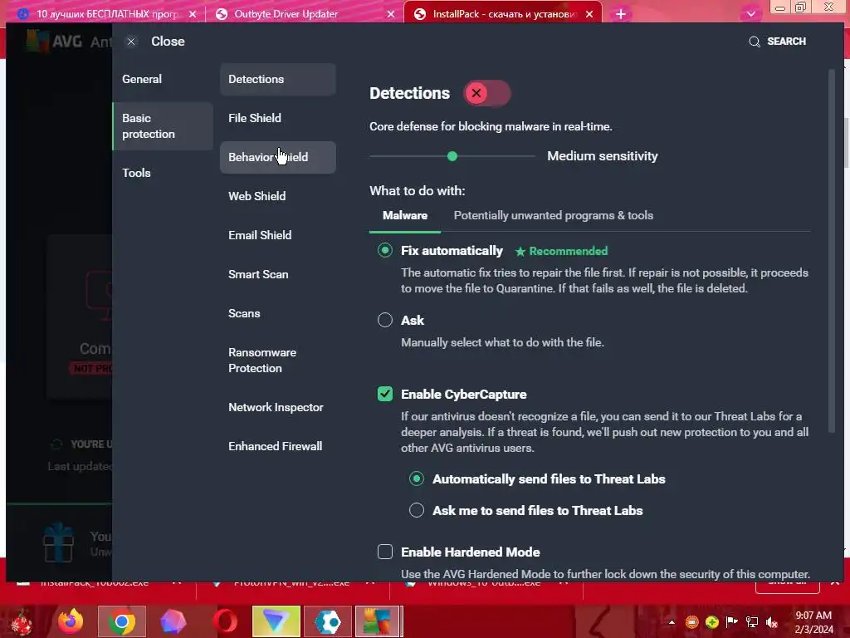
Task: Open the purple polygon app in taskbar
Action: [173, 621]
